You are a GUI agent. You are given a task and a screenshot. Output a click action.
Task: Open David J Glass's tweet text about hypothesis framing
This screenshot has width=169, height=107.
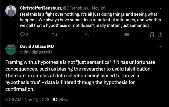[80, 76]
